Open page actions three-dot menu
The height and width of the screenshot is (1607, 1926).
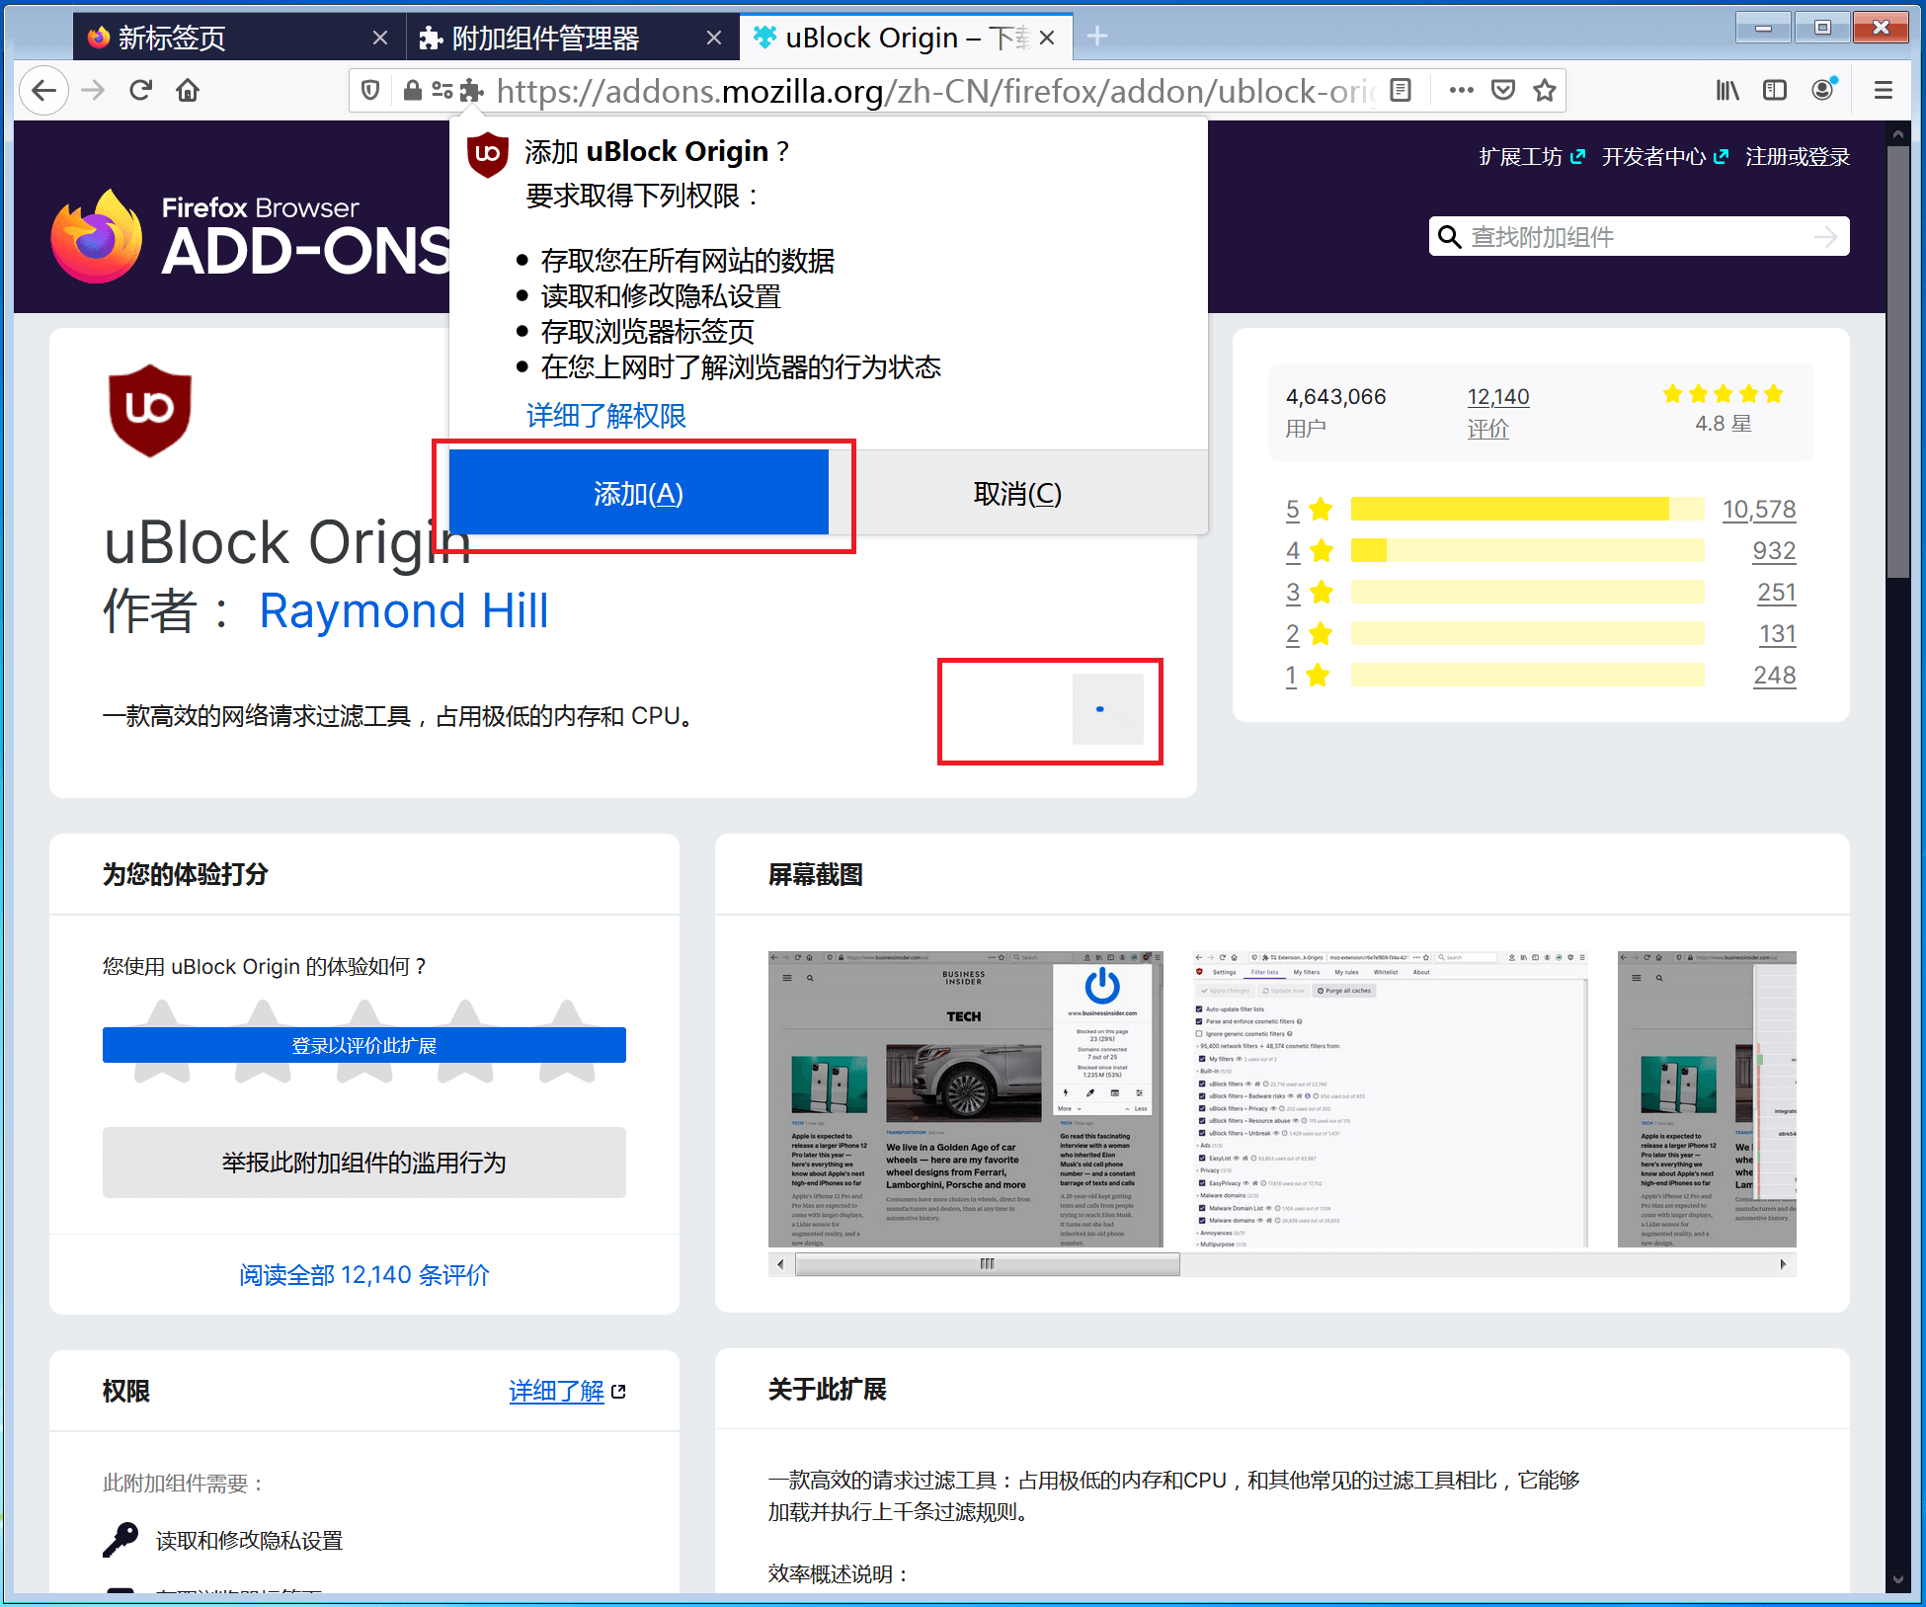[x=1461, y=91]
